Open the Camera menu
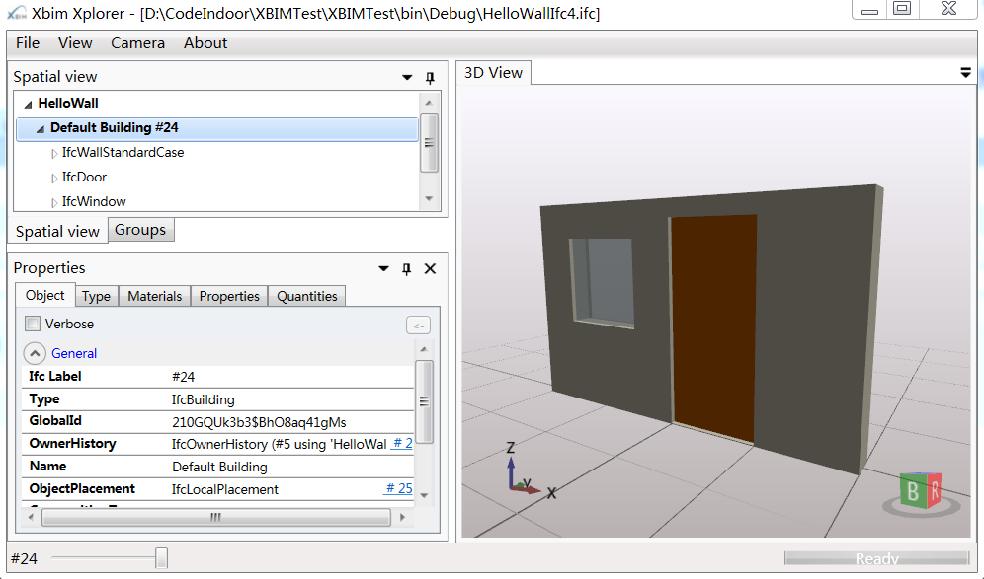Viewport: 984px width, 579px height. click(138, 43)
